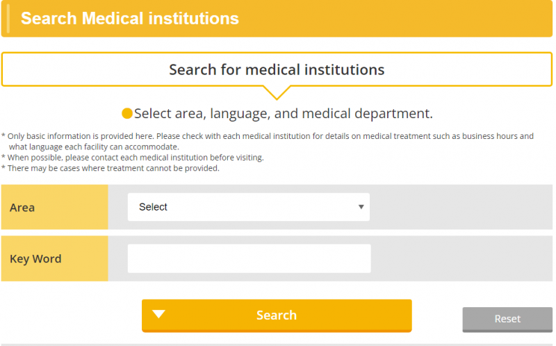Image resolution: width=556 pixels, height=346 pixels.
Task: Click the 'Select area, language, and medical department' text
Action: (284, 113)
